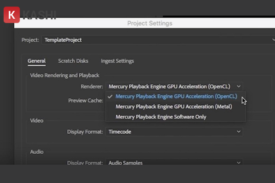Open the Scratch Disks tab

73,61
